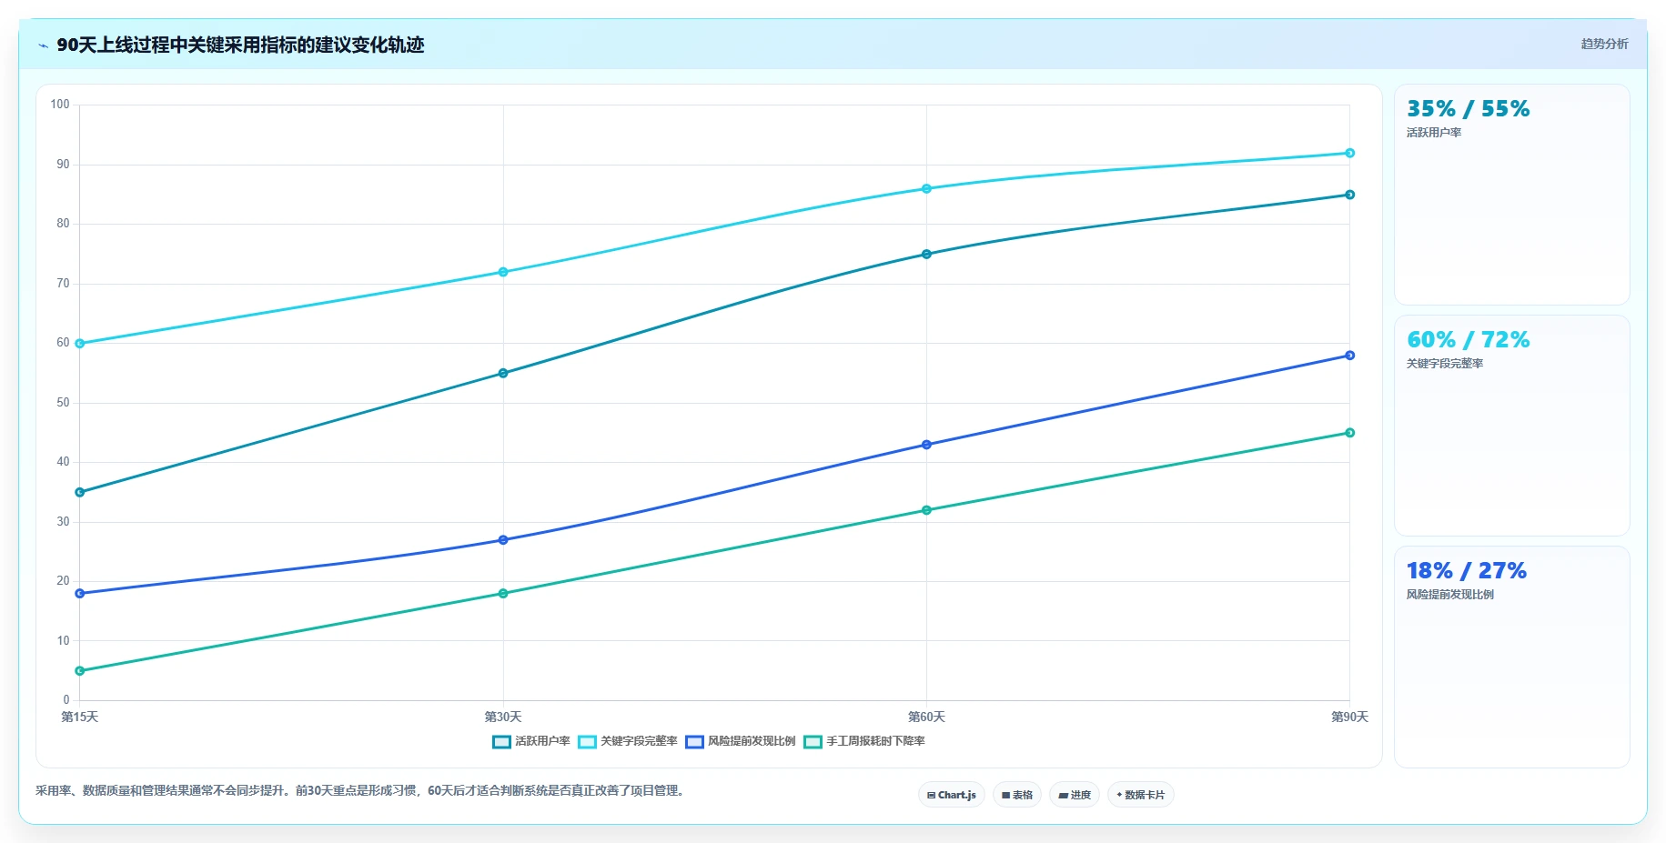Viewport: 1666px width, 843px height.
Task: Click the 60% / 72% card value
Action: [x=1468, y=340]
